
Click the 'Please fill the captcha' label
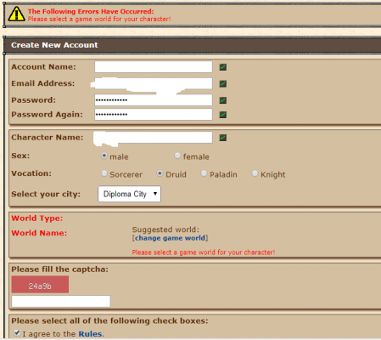[59, 269]
